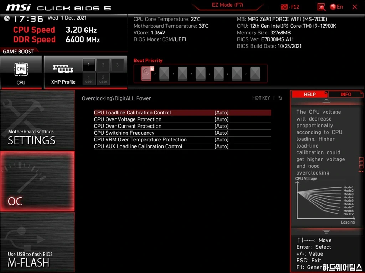Click the Memory Size 32768MB text
Screen dimensions: 365x273
(x=264, y=33)
